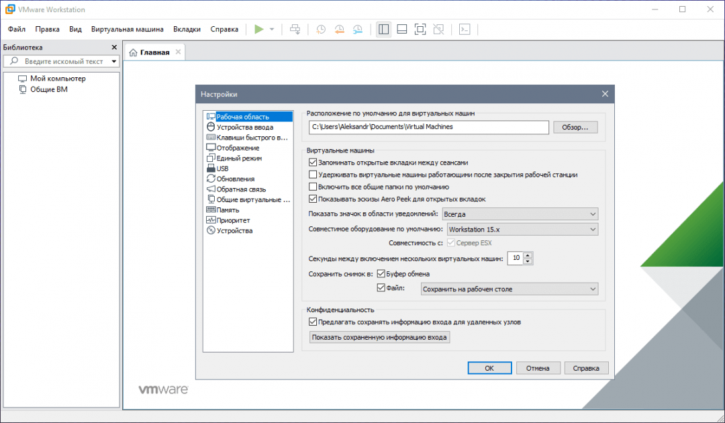Viewport: 725px width, 423px height.
Task: Toggle the library sidebar view icon
Action: tap(383, 29)
